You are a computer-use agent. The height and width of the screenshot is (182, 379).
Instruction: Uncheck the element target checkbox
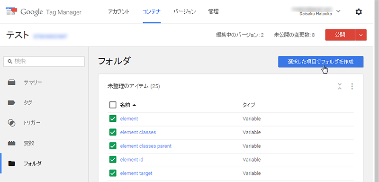(x=113, y=173)
